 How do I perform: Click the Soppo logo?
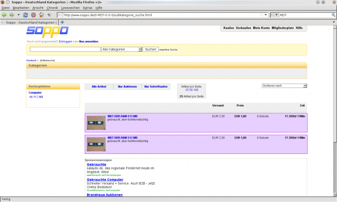pyautogui.click(x=48, y=32)
